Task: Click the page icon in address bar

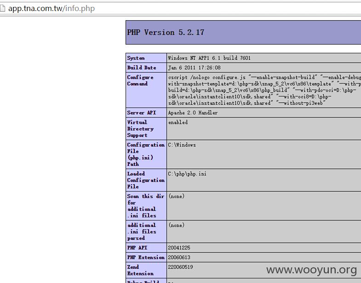Action: pyautogui.click(x=2, y=9)
